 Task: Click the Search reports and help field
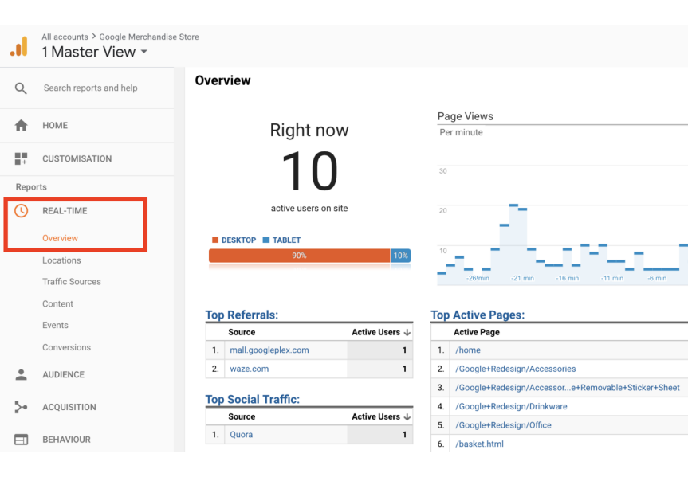point(90,88)
